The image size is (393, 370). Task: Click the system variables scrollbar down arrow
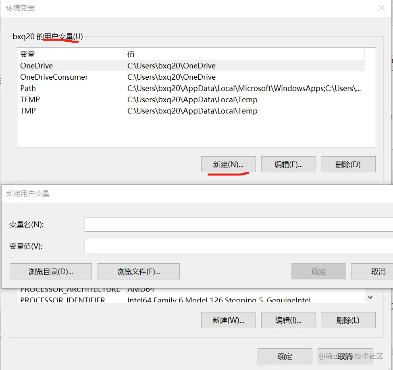point(370,297)
